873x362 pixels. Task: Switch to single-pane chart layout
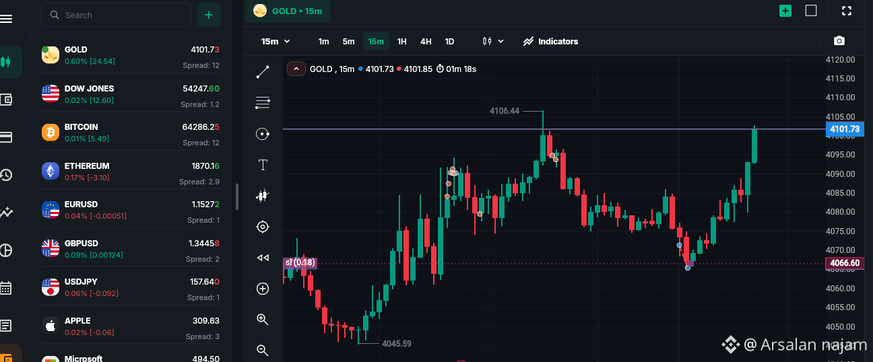[811, 11]
